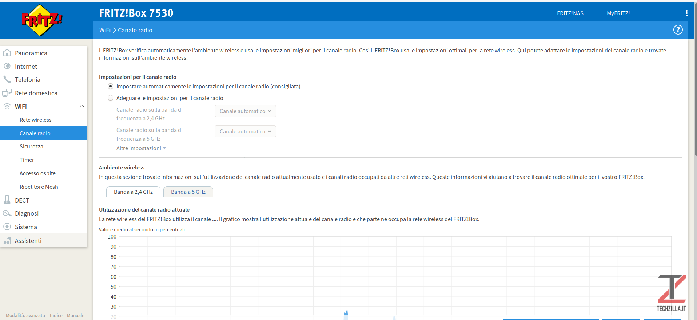
Task: Open Indice link in footer
Action: [56, 316]
